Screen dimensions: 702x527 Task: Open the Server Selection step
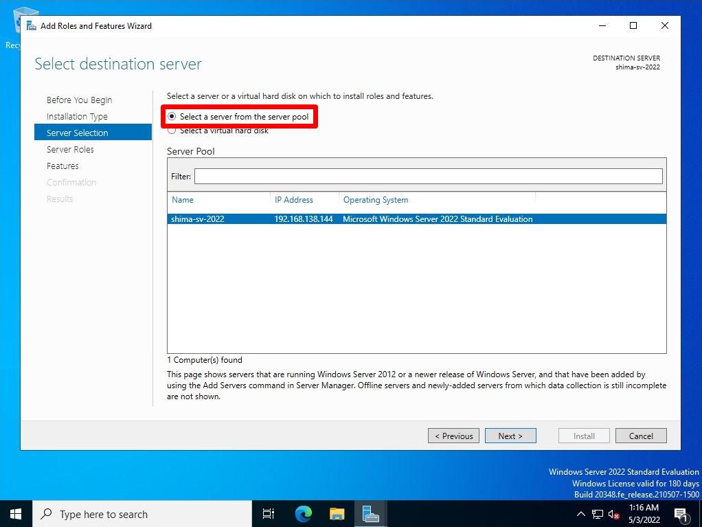tap(93, 133)
